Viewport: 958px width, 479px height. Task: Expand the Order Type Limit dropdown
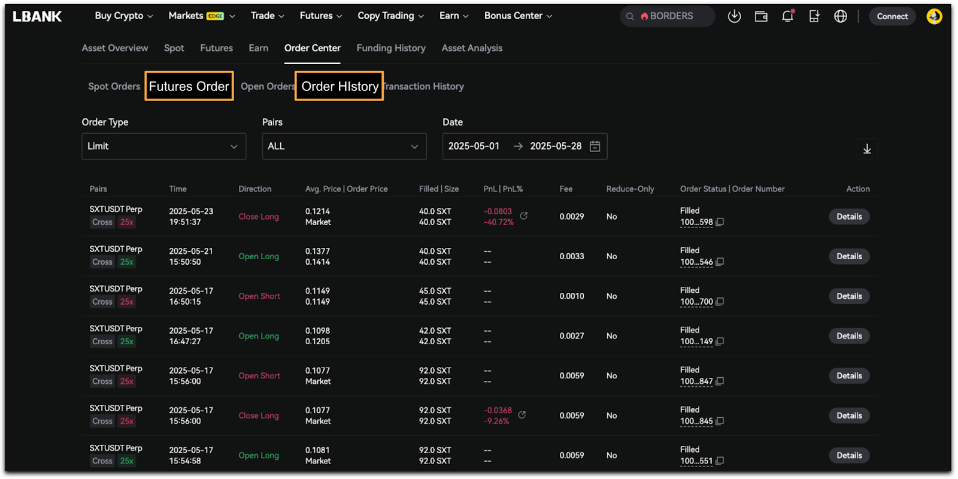coord(163,147)
